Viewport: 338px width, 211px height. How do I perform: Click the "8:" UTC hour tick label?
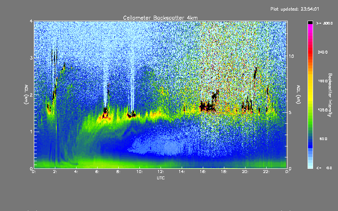pos(119,172)
